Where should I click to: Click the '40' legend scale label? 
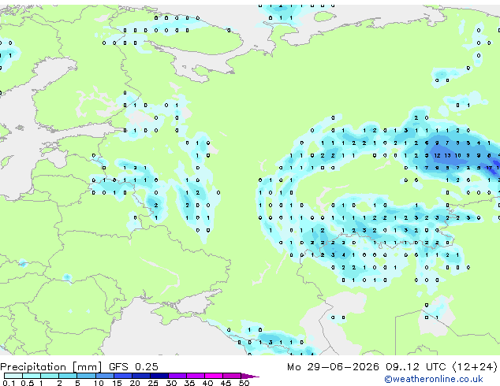pyautogui.click(x=207, y=383)
